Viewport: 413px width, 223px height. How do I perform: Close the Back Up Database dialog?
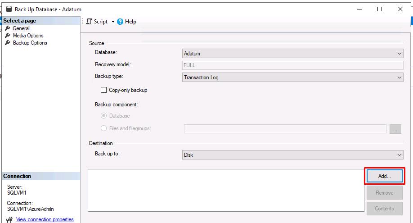pos(400,9)
